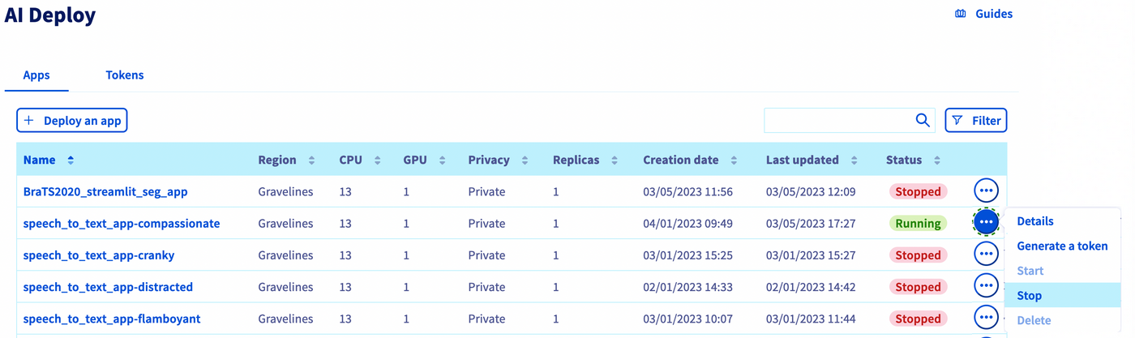Click the ellipsis button for speech_to_text_app-compassionate

click(986, 222)
